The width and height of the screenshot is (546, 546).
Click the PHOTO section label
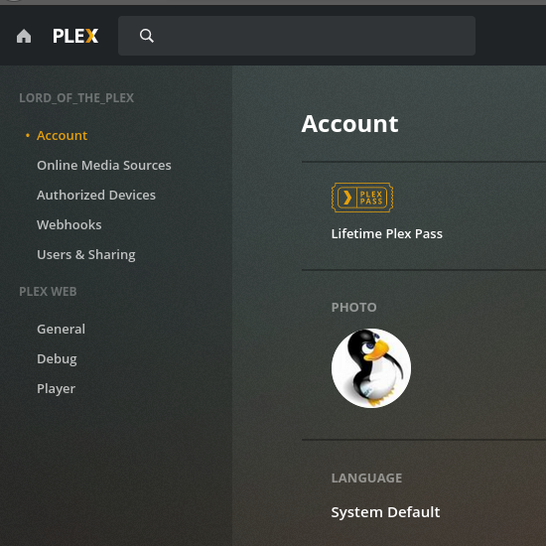click(353, 307)
